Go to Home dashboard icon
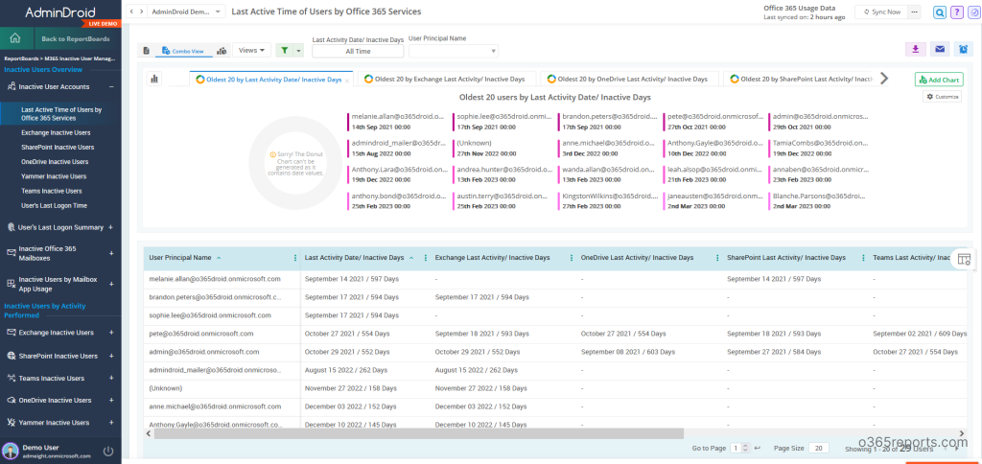This screenshot has height=464, width=982. click(x=15, y=38)
